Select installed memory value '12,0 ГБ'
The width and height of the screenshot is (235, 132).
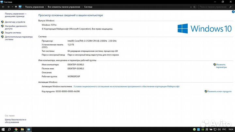pyautogui.click(x=71, y=45)
